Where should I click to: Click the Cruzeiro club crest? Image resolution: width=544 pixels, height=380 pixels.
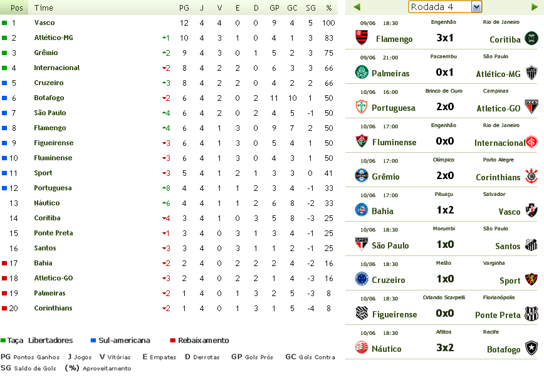click(362, 279)
